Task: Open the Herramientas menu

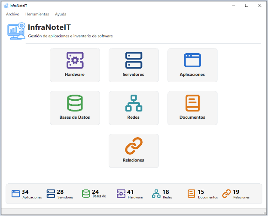Action: click(37, 14)
